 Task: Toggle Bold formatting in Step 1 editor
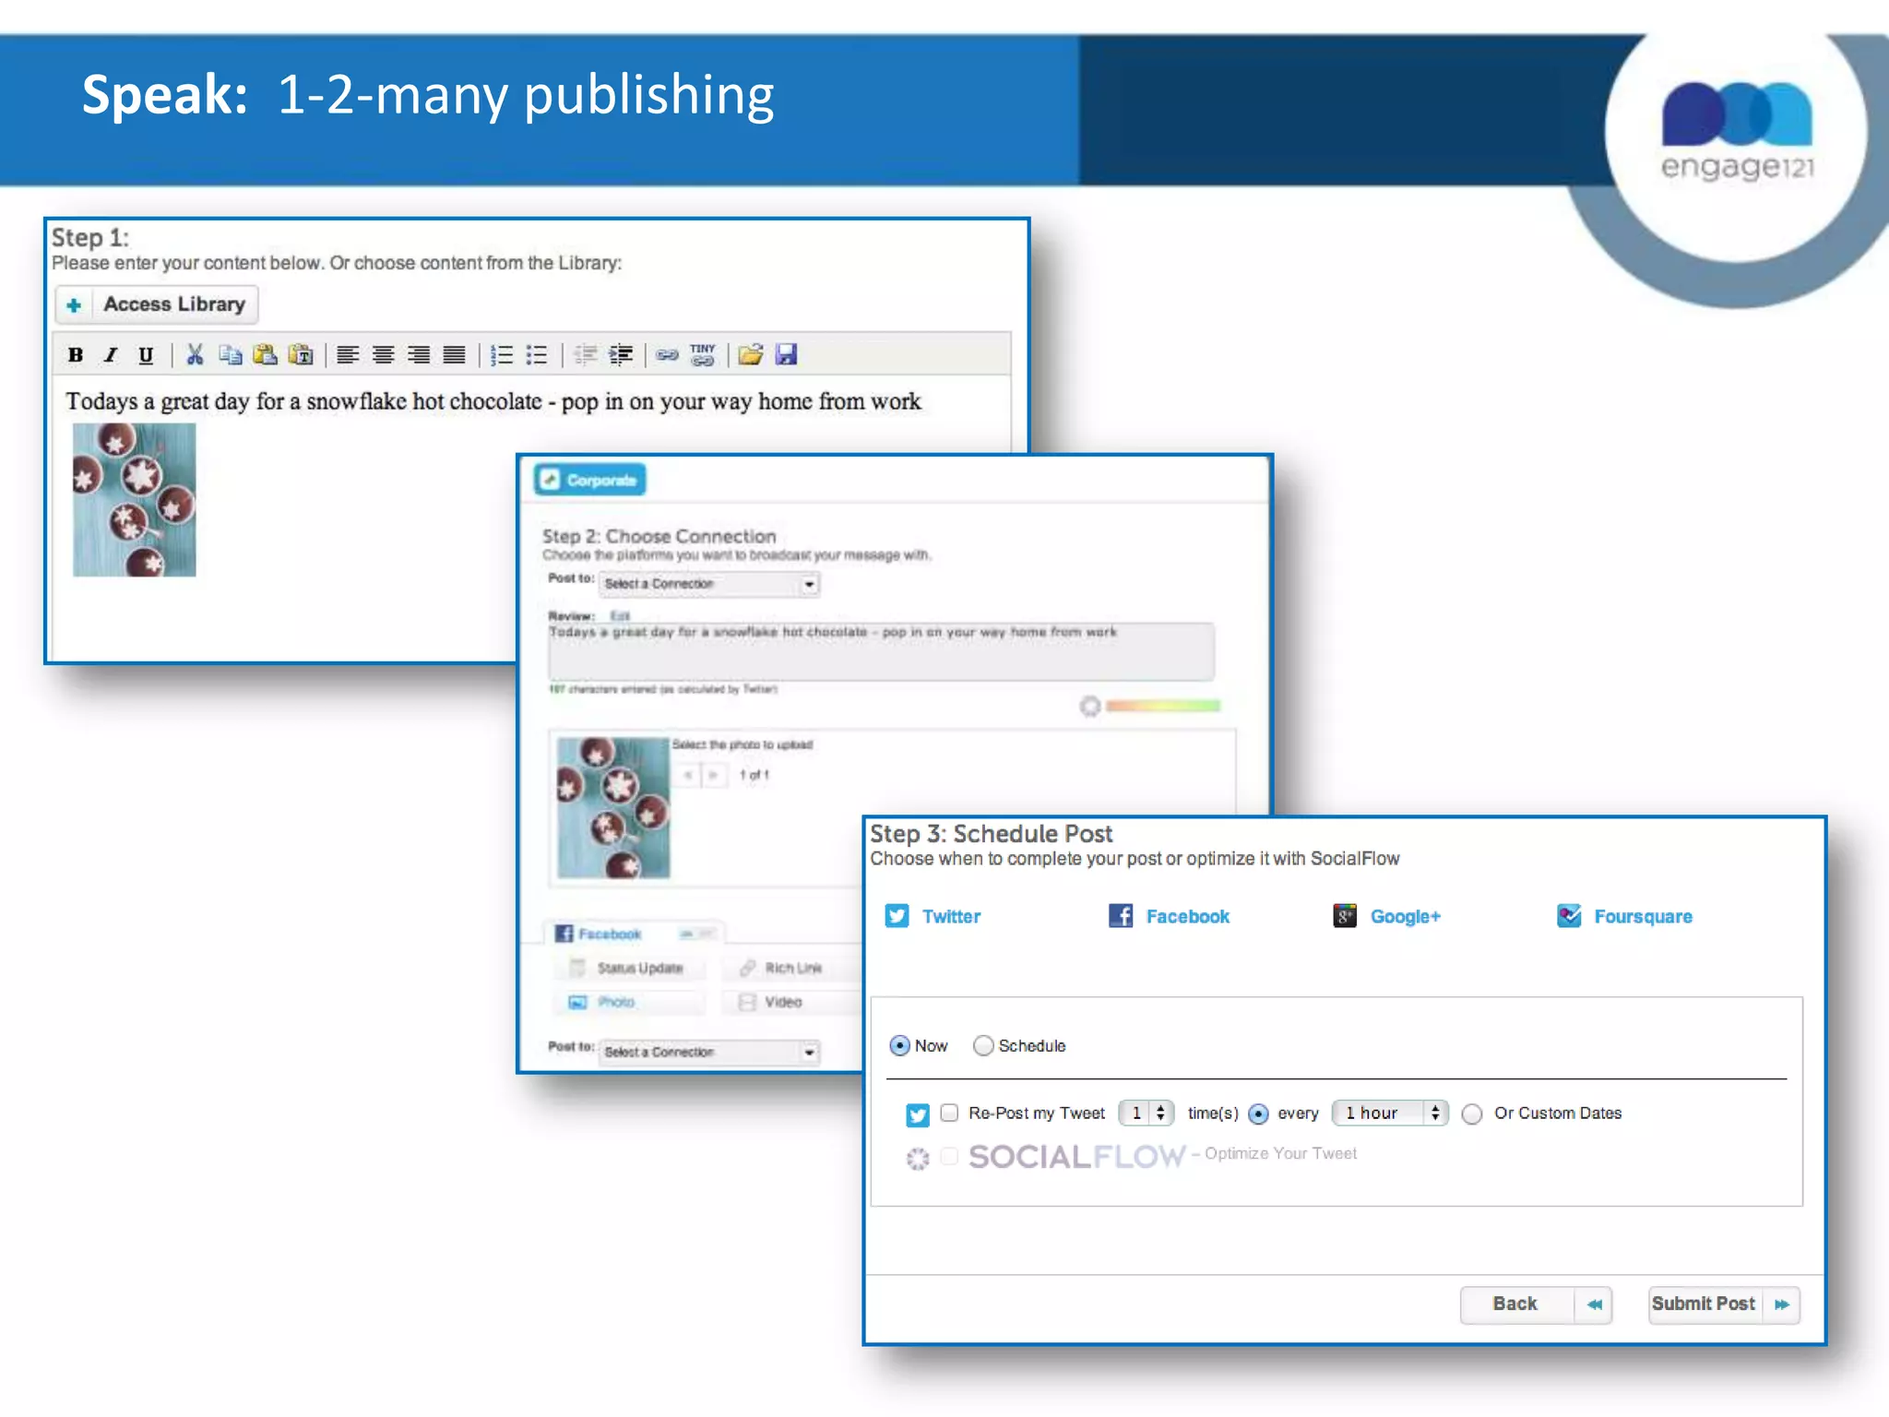tap(76, 355)
